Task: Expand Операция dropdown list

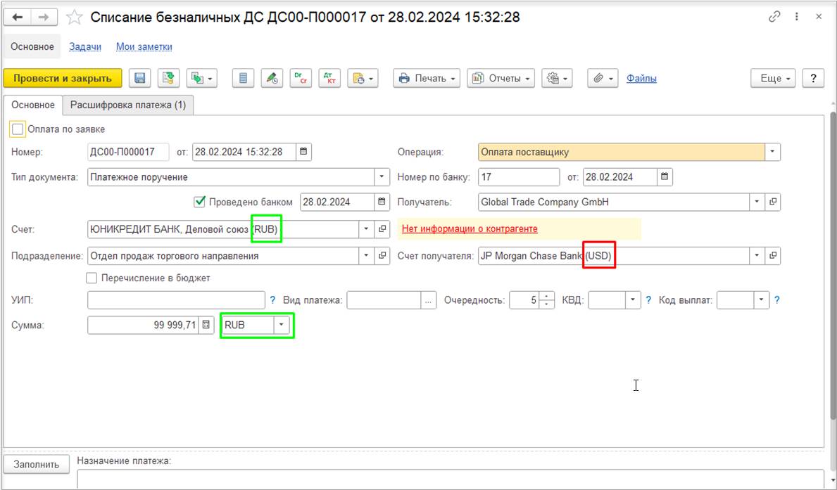Action: 772,152
